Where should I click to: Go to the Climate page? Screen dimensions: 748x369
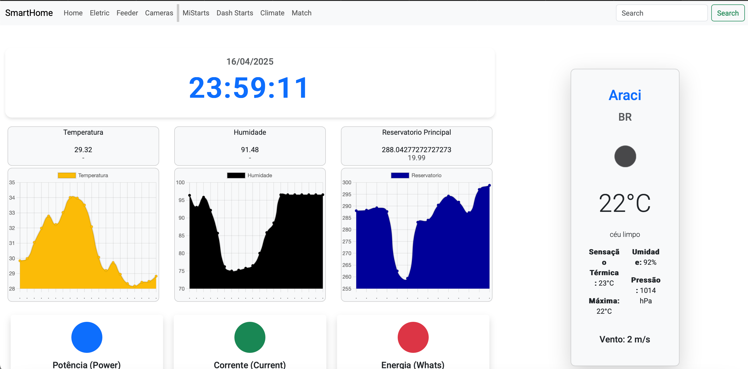coord(272,13)
